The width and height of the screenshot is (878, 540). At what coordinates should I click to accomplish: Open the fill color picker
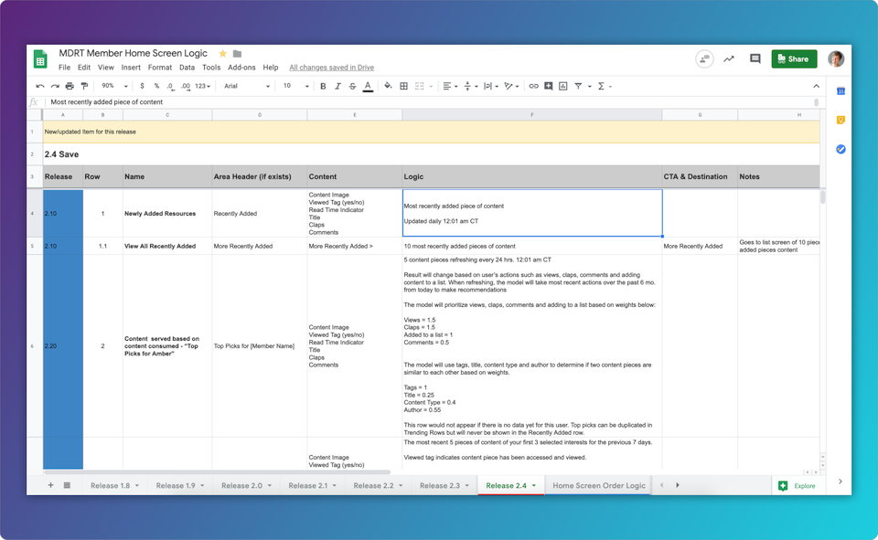click(x=388, y=86)
